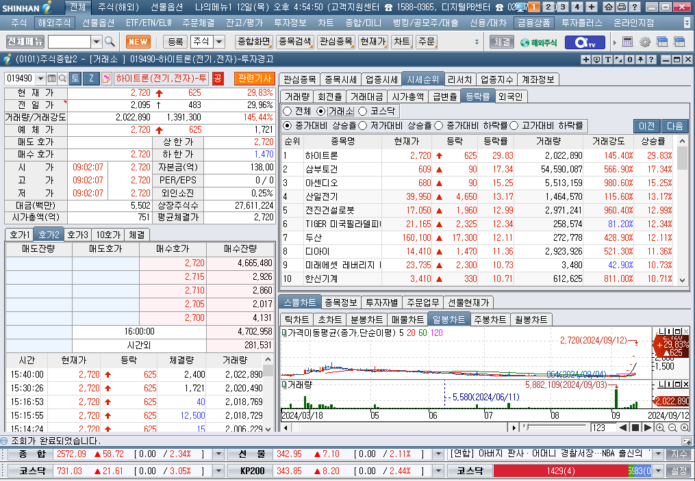Click the αTV banner icon

tap(585, 42)
